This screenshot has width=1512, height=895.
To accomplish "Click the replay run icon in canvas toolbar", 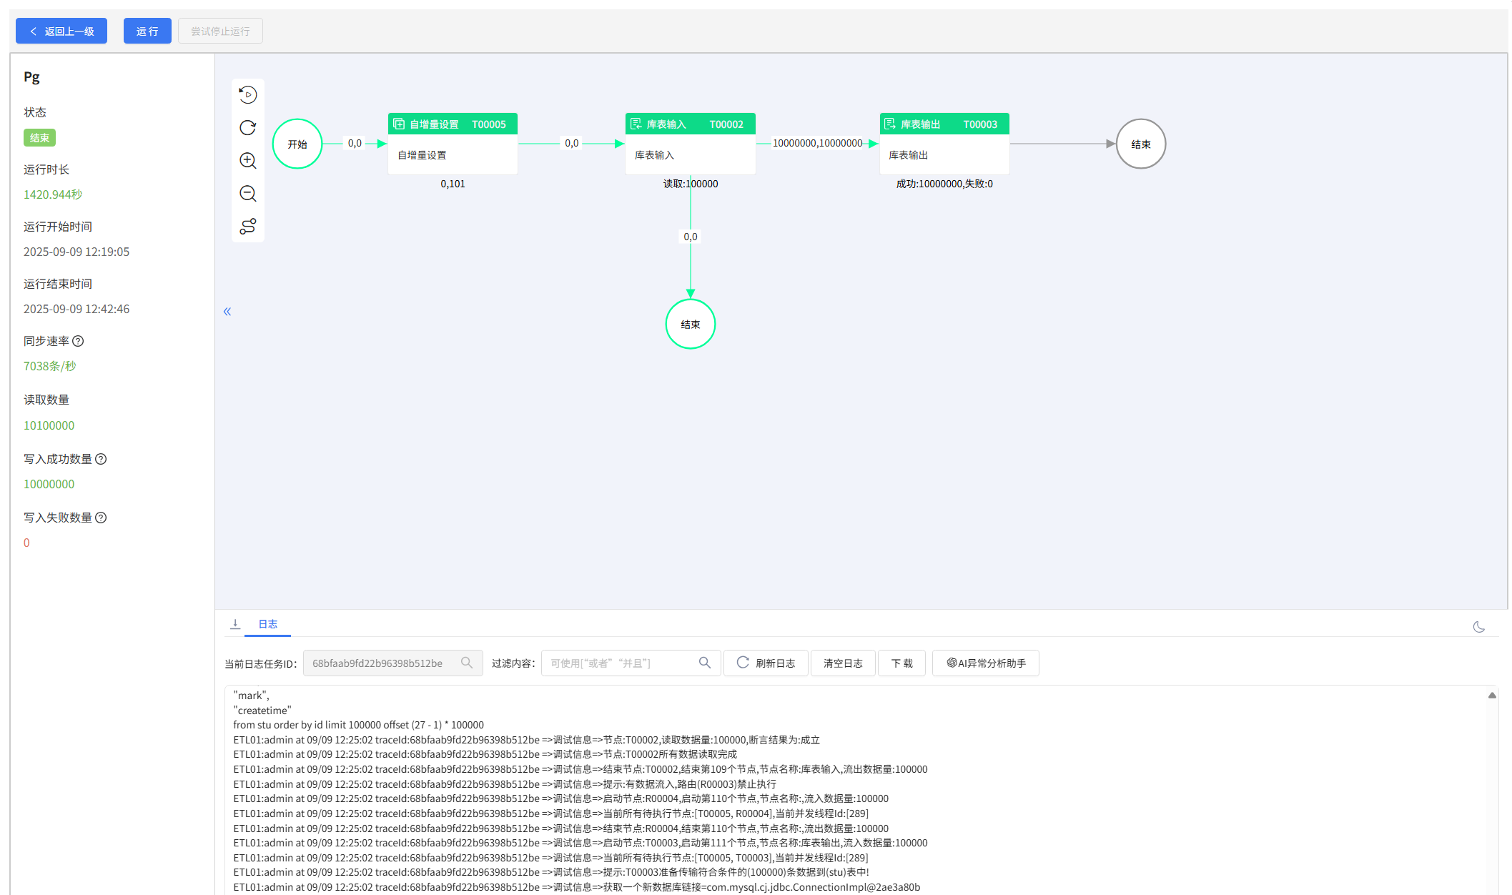I will [248, 94].
